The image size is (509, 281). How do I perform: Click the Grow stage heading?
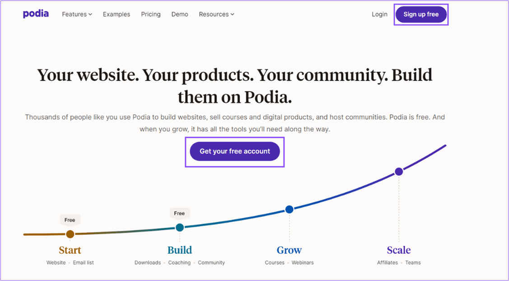pos(289,250)
